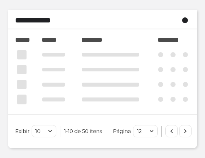
Task: Click first action circle in third row
Action: pyautogui.click(x=161, y=84)
